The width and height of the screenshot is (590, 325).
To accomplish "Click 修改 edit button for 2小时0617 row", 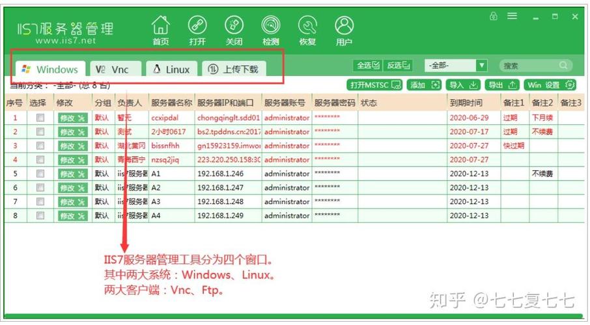I will tap(73, 132).
